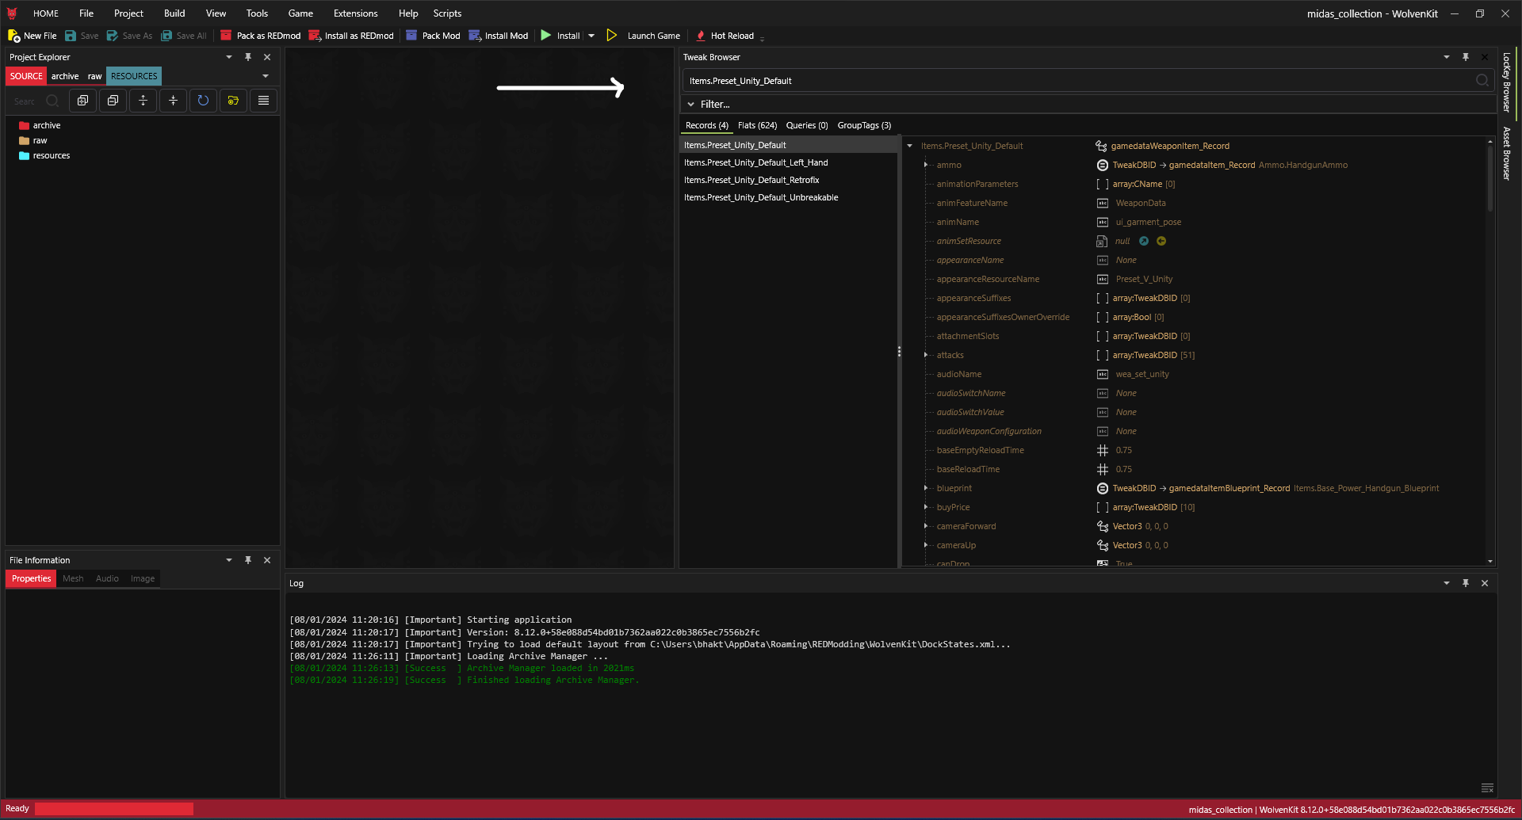This screenshot has width=1522, height=820.
Task: Click the collapse all minus-boxes icon
Action: (x=113, y=101)
